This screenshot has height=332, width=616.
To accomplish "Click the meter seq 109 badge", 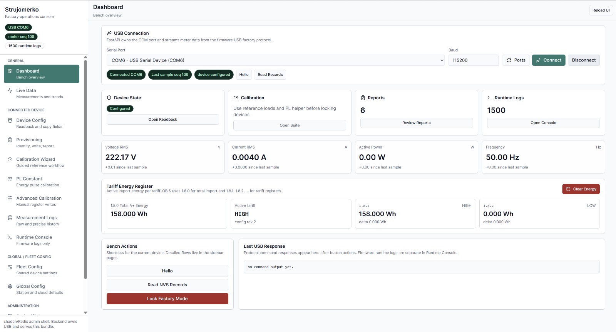I will (x=21, y=37).
